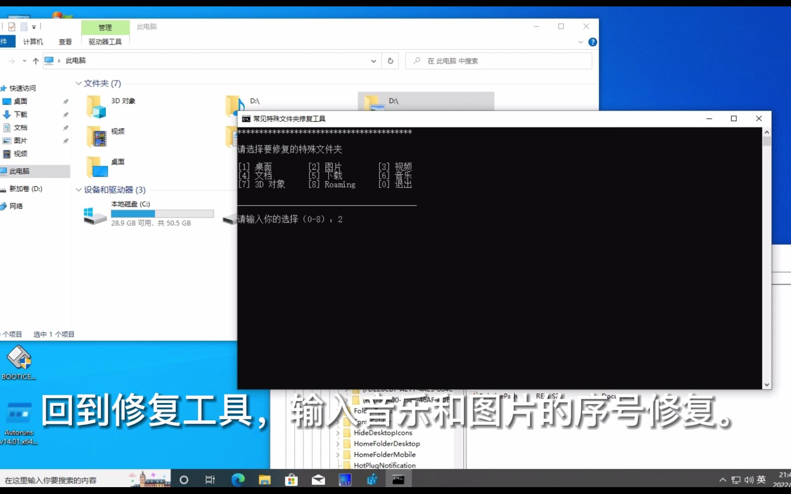Click the new folder icon in quick access toolbar
791x494 pixels.
24,27
